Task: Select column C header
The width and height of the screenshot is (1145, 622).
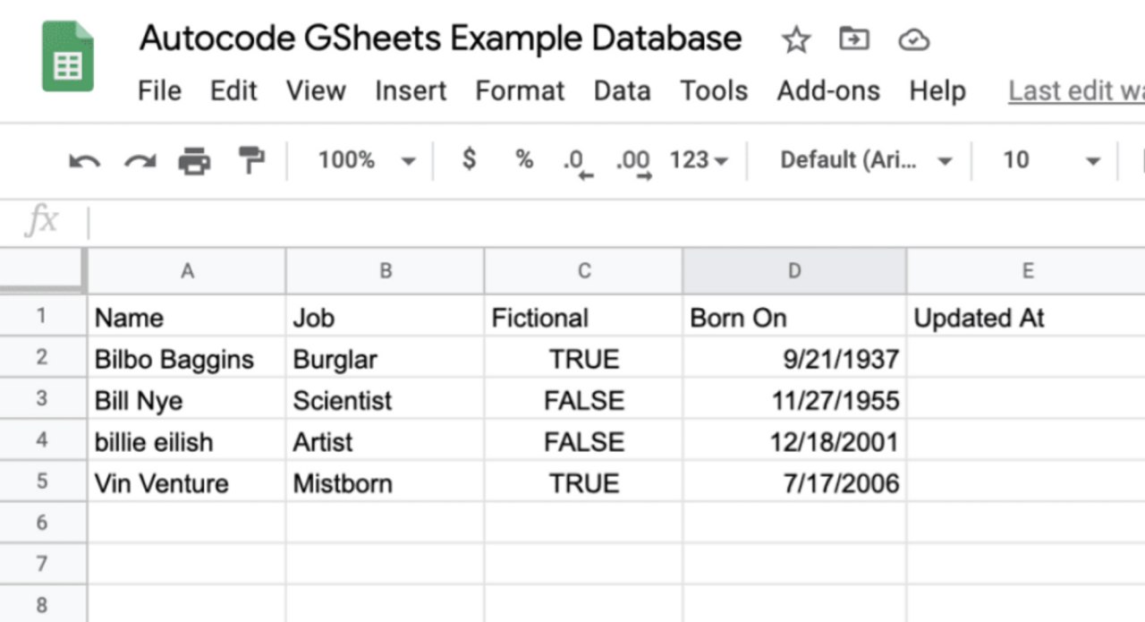Action: [x=583, y=271]
